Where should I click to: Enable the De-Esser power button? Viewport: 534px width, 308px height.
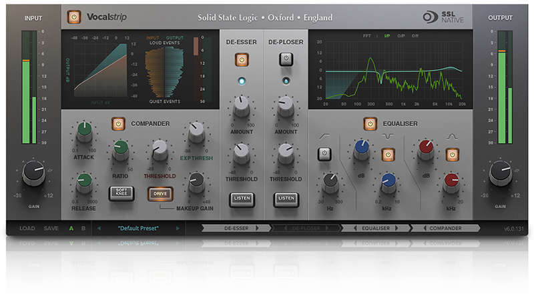coord(242,60)
